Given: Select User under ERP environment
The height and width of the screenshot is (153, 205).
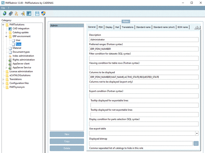Looking at the screenshot, I should (x=18, y=40).
